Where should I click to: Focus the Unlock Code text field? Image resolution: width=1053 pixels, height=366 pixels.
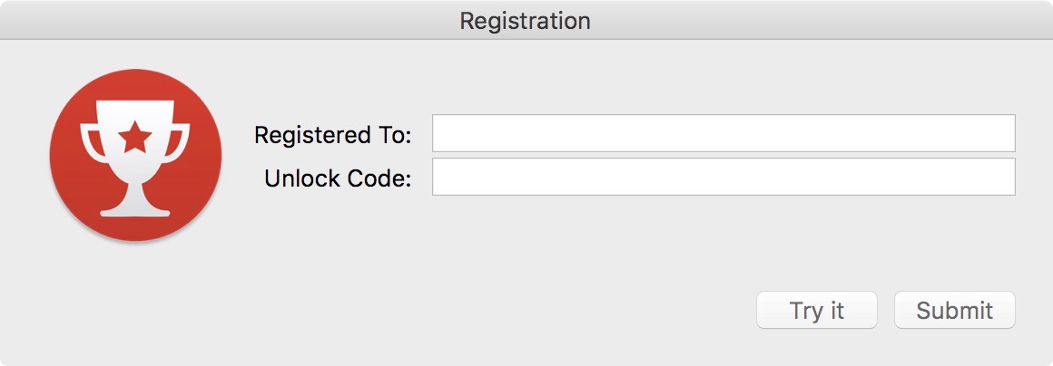pos(723,177)
